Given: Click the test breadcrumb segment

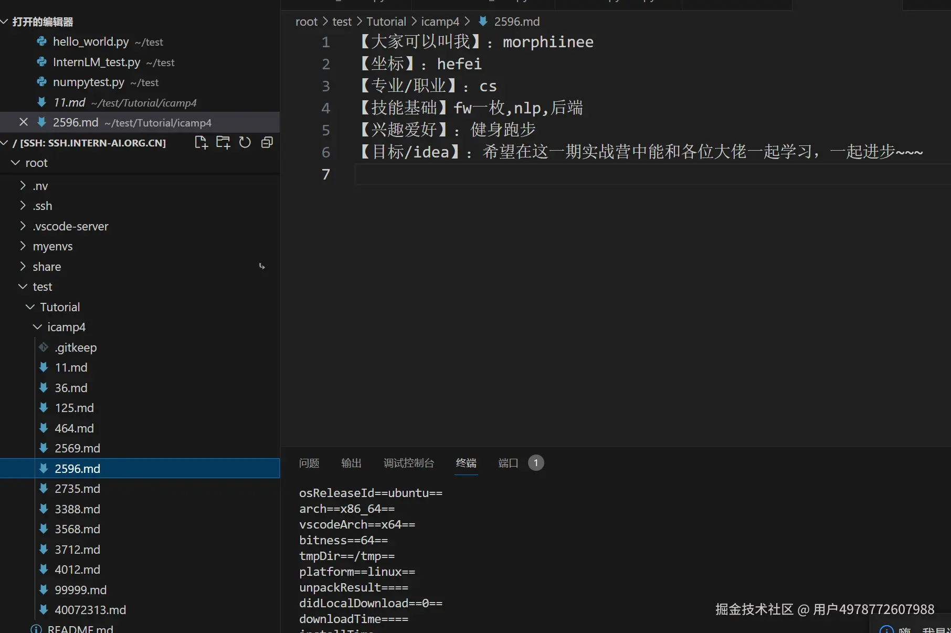Looking at the screenshot, I should click(x=342, y=22).
